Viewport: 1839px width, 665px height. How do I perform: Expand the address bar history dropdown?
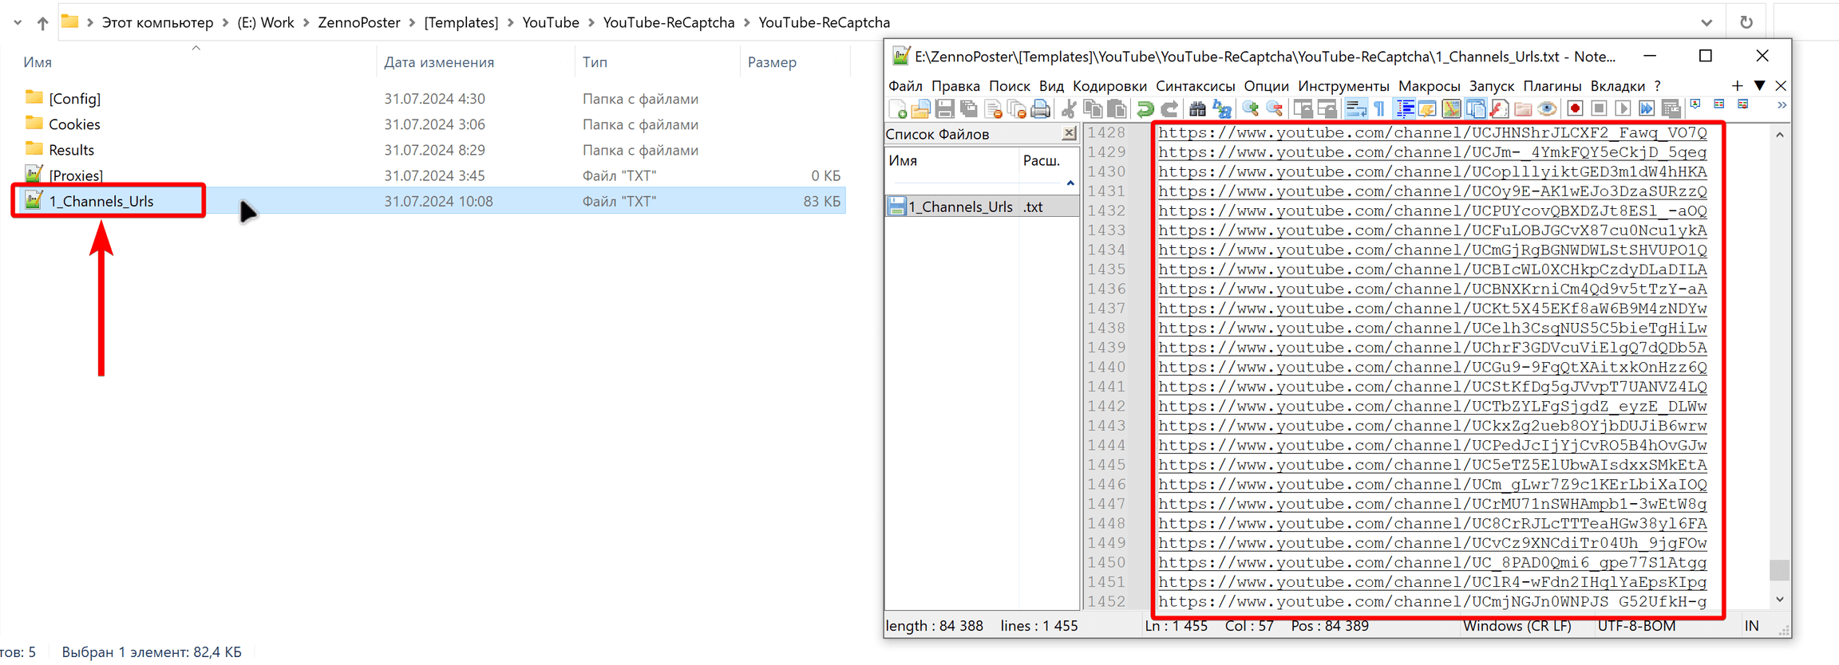(x=1707, y=22)
